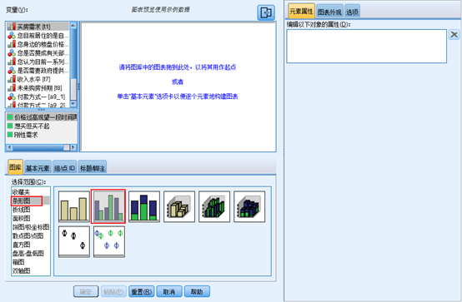Select category 价格过高观望一段时间
The image size is (462, 302).
(42, 117)
